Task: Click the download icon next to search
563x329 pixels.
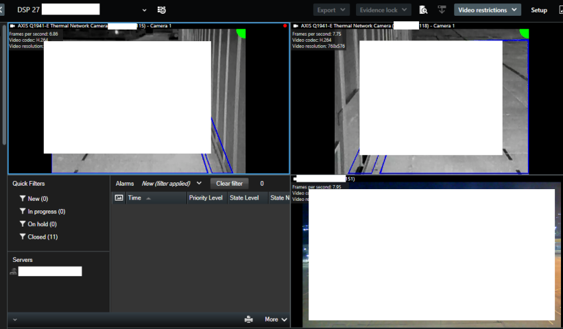Action: 442,10
